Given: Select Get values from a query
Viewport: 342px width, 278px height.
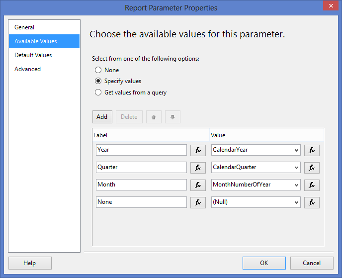Looking at the screenshot, I should click(98, 93).
